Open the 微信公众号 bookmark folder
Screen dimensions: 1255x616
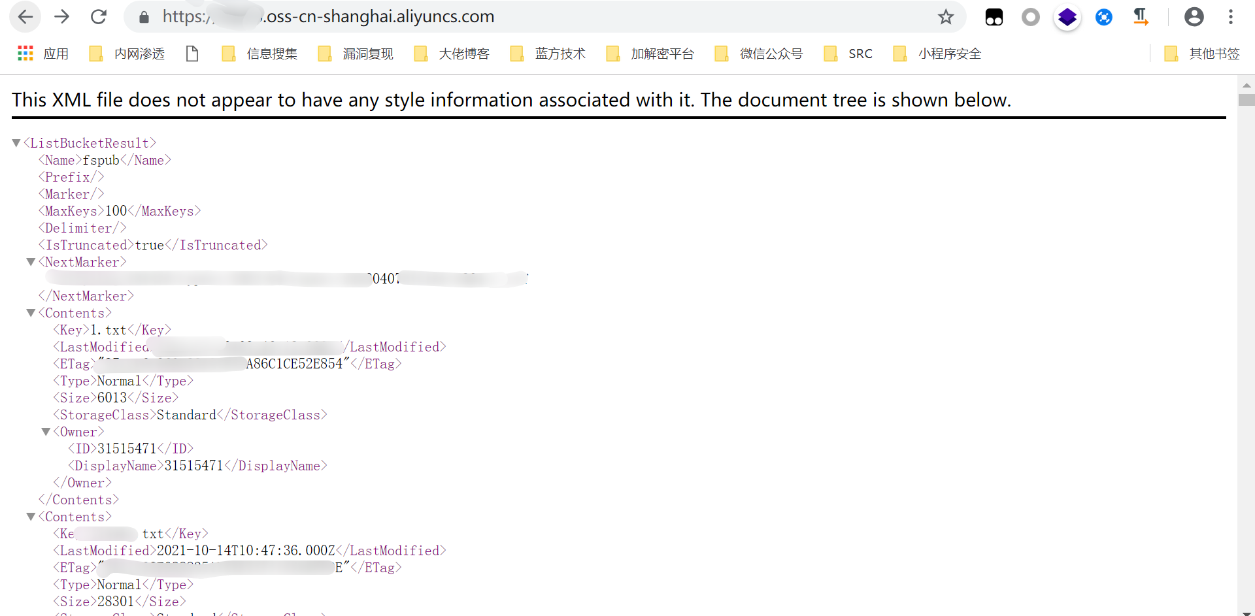pos(759,54)
